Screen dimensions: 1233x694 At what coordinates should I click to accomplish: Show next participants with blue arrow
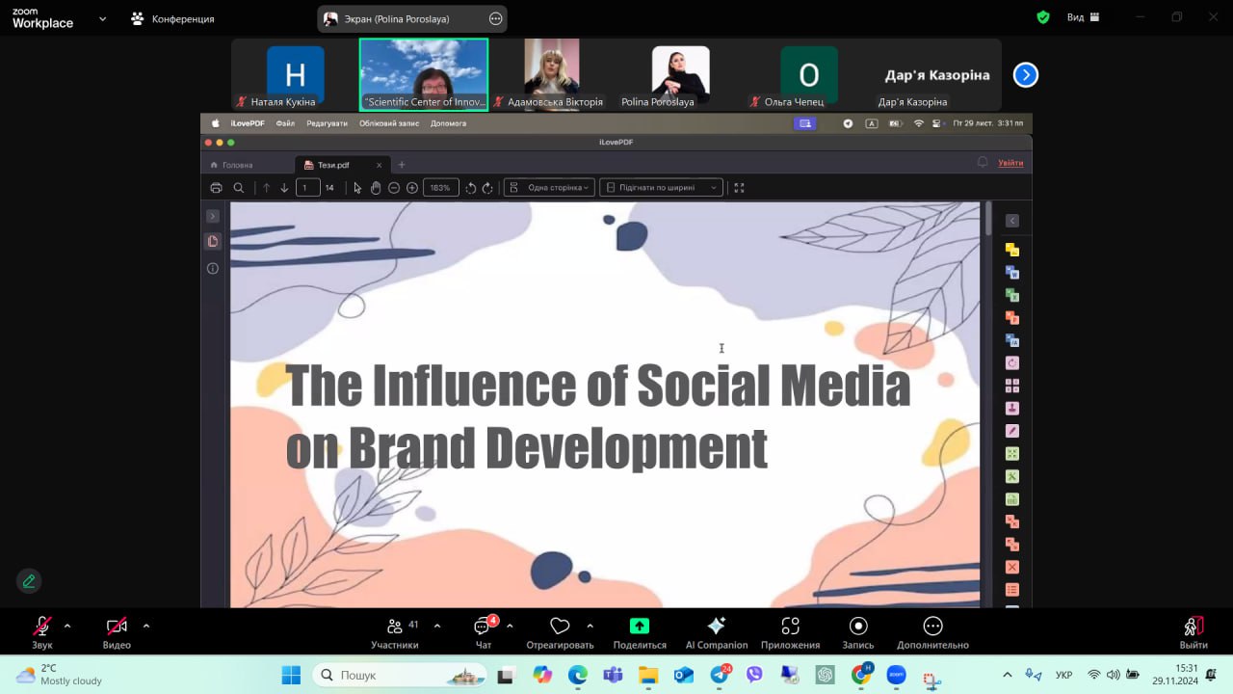click(x=1026, y=74)
